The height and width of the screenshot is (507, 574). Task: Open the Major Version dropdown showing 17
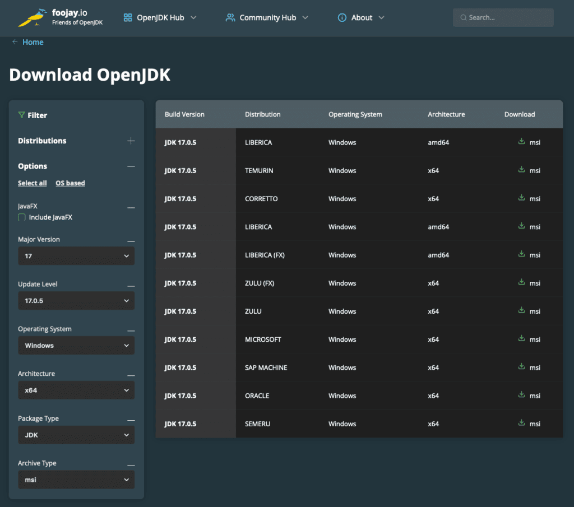(x=76, y=256)
